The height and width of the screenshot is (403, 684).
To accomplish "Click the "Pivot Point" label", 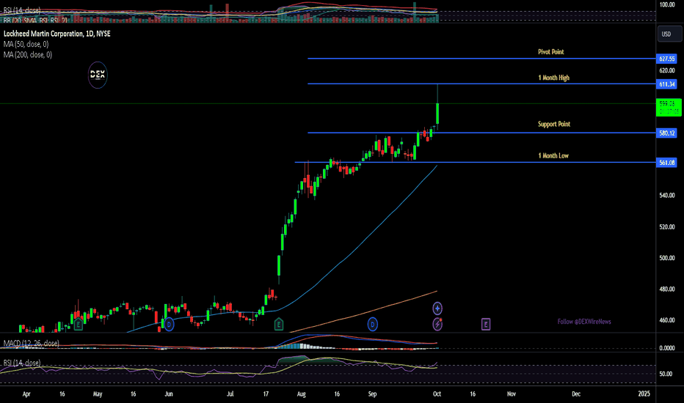I will 551,52.
